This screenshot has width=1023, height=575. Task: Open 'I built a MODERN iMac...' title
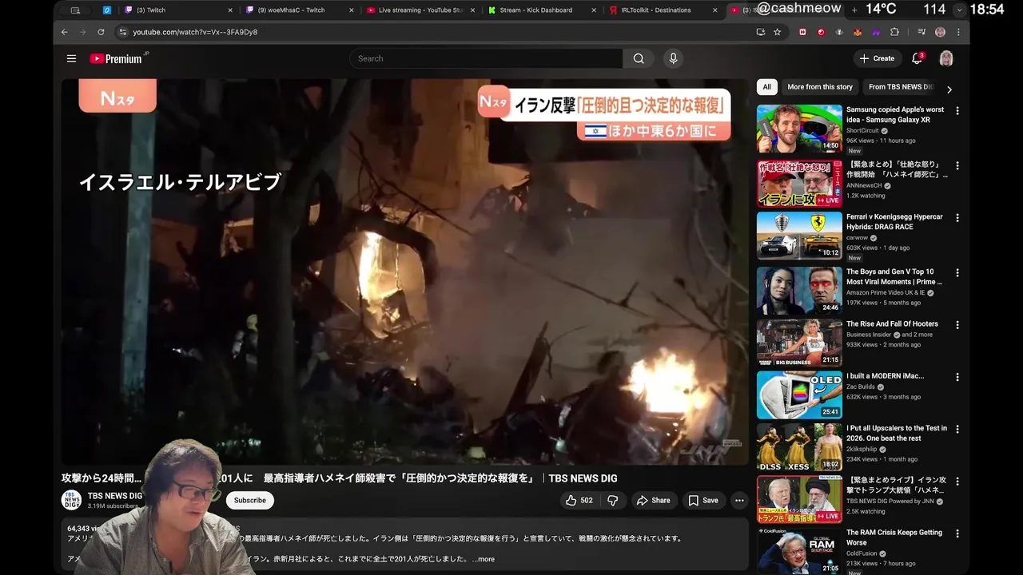pos(885,376)
